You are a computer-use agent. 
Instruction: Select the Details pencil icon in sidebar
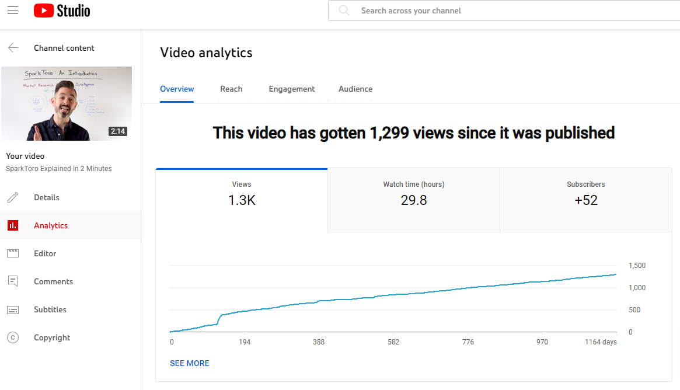point(13,197)
